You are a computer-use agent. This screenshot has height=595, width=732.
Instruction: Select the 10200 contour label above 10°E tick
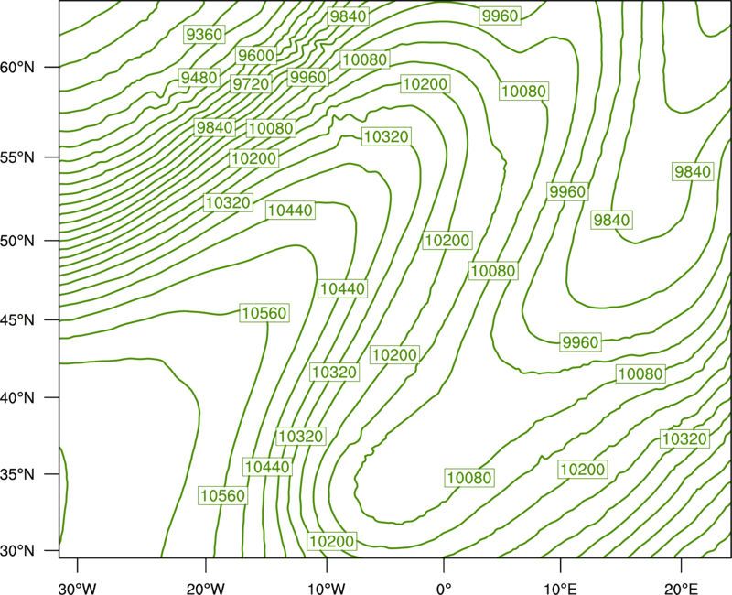click(583, 470)
